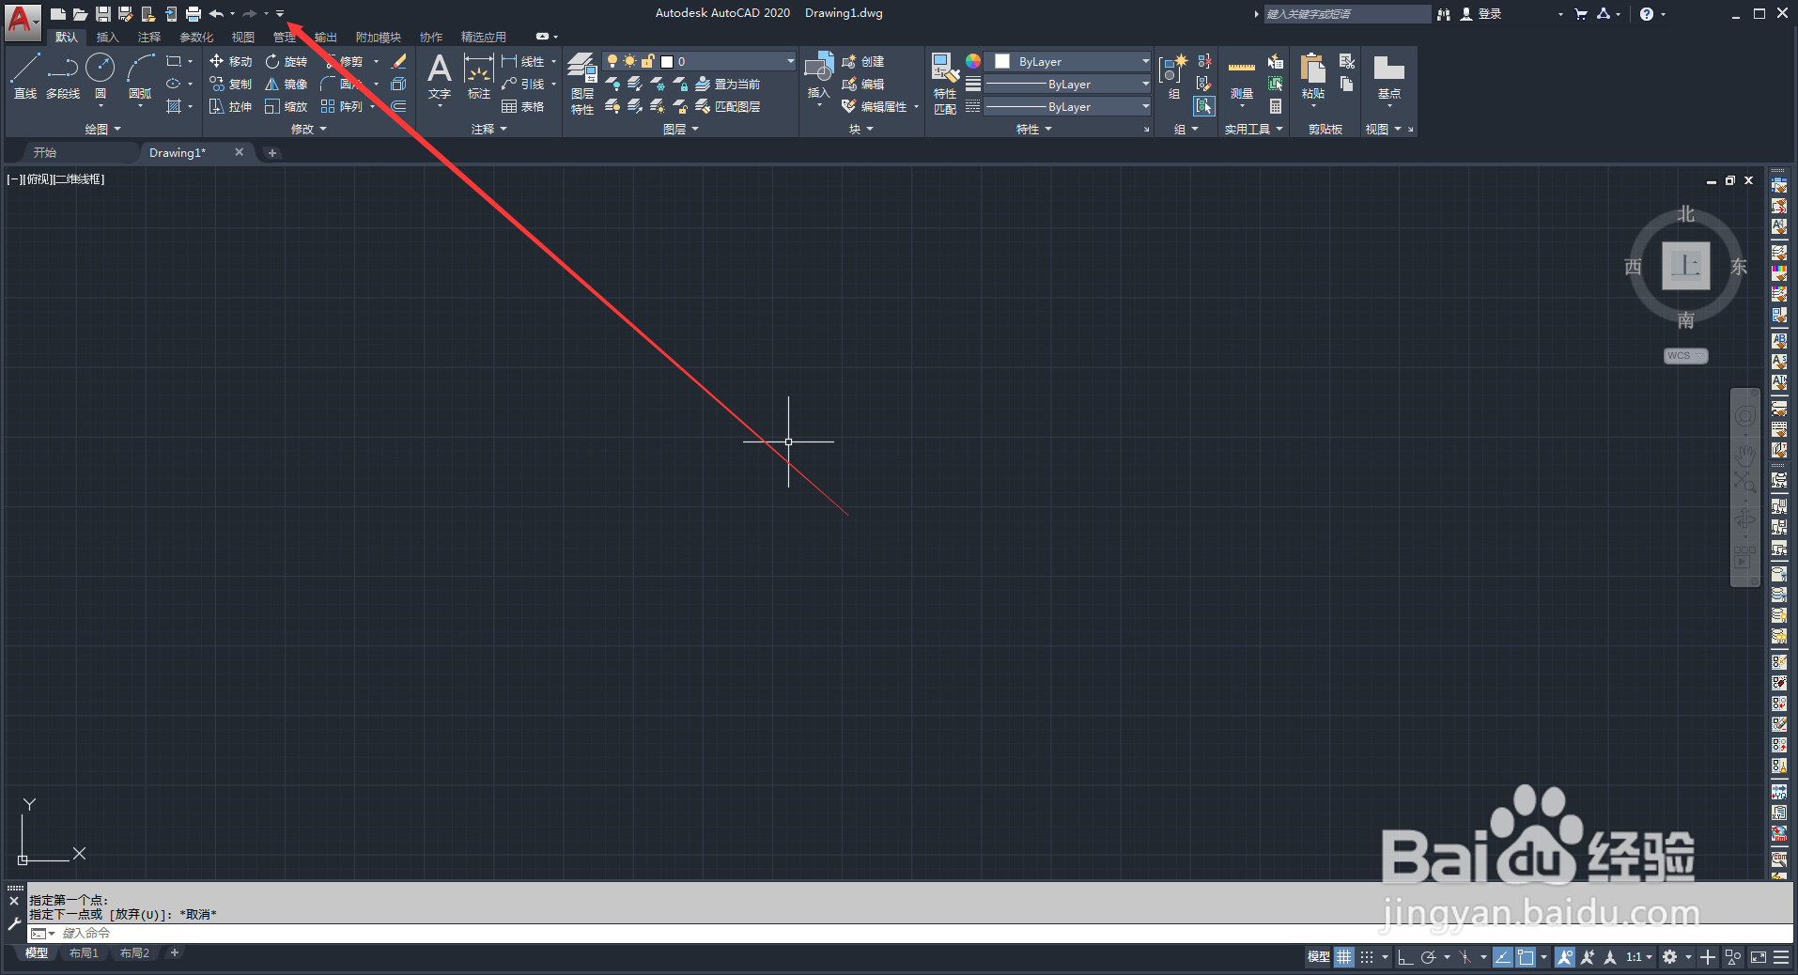Image resolution: width=1798 pixels, height=975 pixels.
Task: Toggle 2D object snap in status bar
Action: coord(1526,957)
